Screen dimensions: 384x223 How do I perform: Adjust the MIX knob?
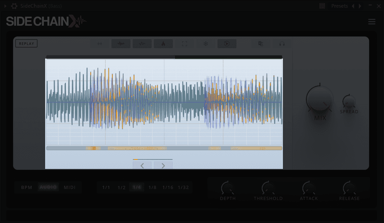tap(319, 99)
